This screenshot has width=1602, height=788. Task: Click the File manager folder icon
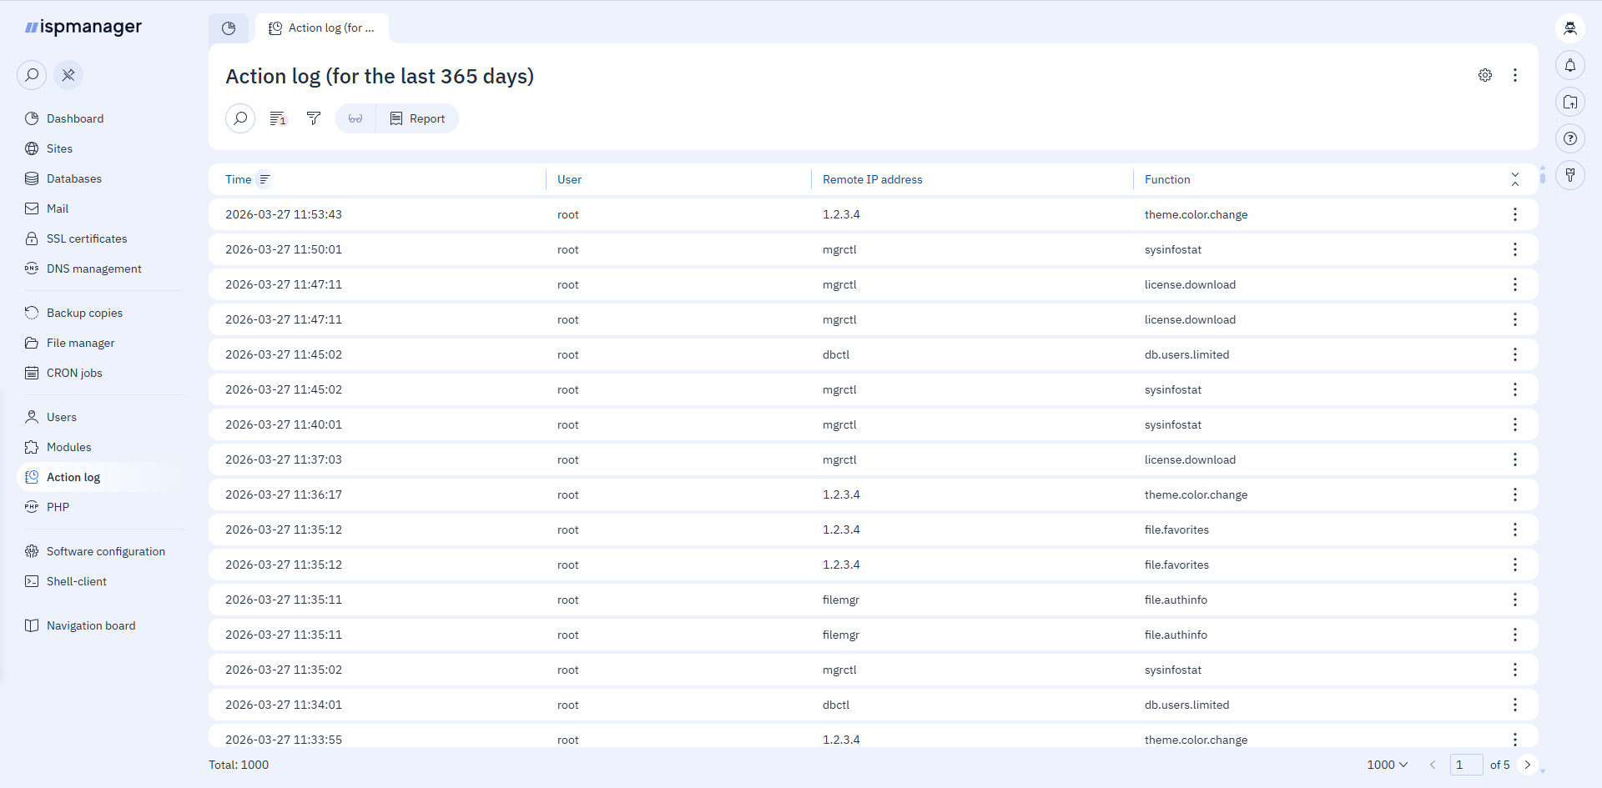click(x=32, y=343)
